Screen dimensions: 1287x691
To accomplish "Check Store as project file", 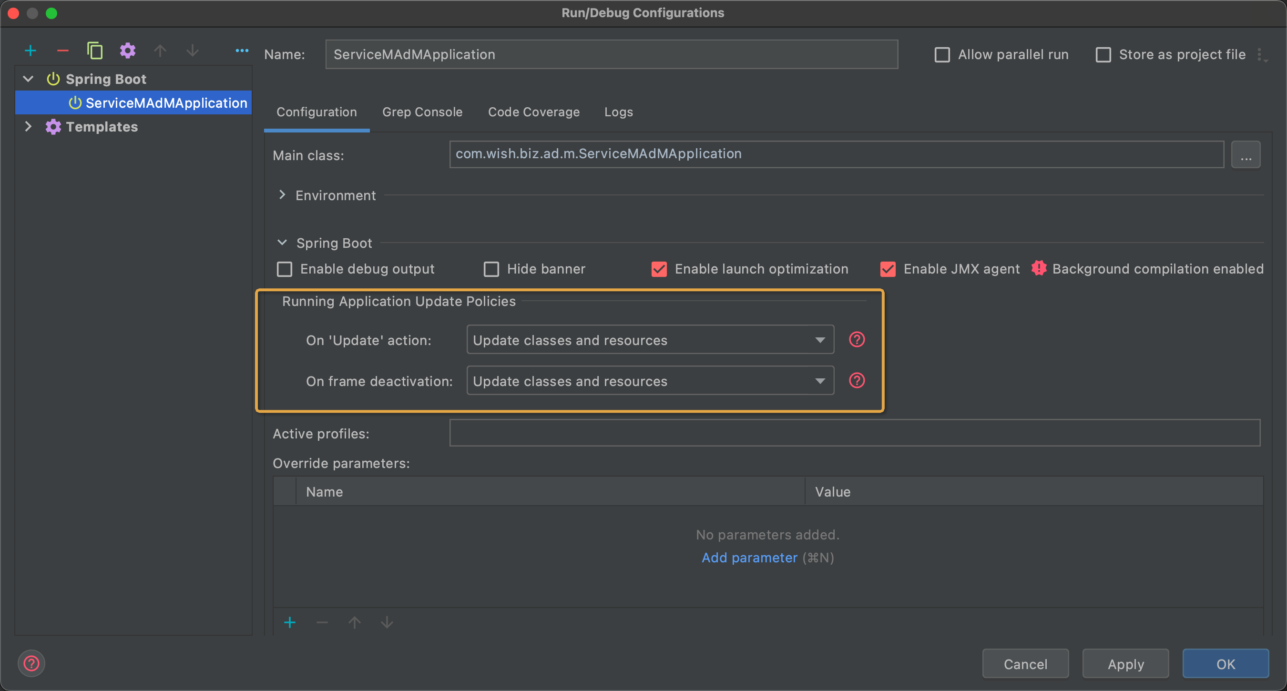I will [x=1103, y=54].
